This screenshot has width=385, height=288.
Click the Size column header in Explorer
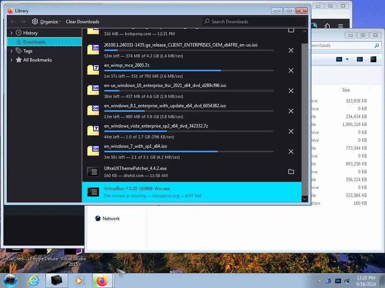(346, 90)
